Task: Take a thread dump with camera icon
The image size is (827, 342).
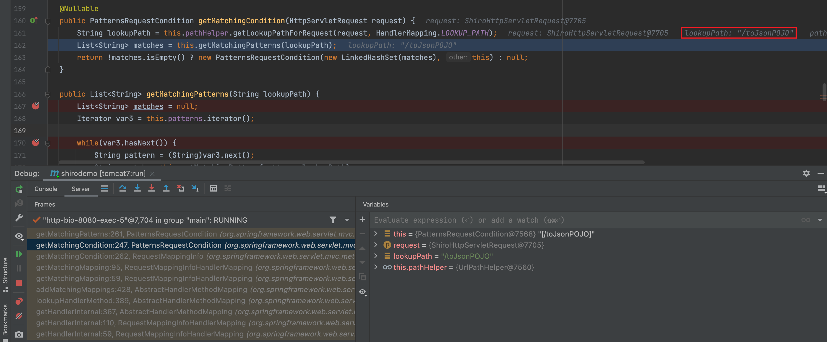Action: (x=19, y=334)
